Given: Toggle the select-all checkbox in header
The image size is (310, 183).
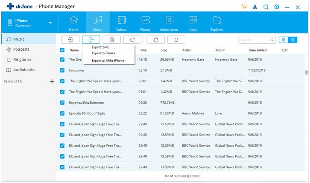Looking at the screenshot, I should pyautogui.click(x=62, y=50).
